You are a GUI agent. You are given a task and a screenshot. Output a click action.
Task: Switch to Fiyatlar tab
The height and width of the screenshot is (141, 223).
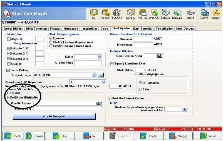pyautogui.click(x=55, y=29)
